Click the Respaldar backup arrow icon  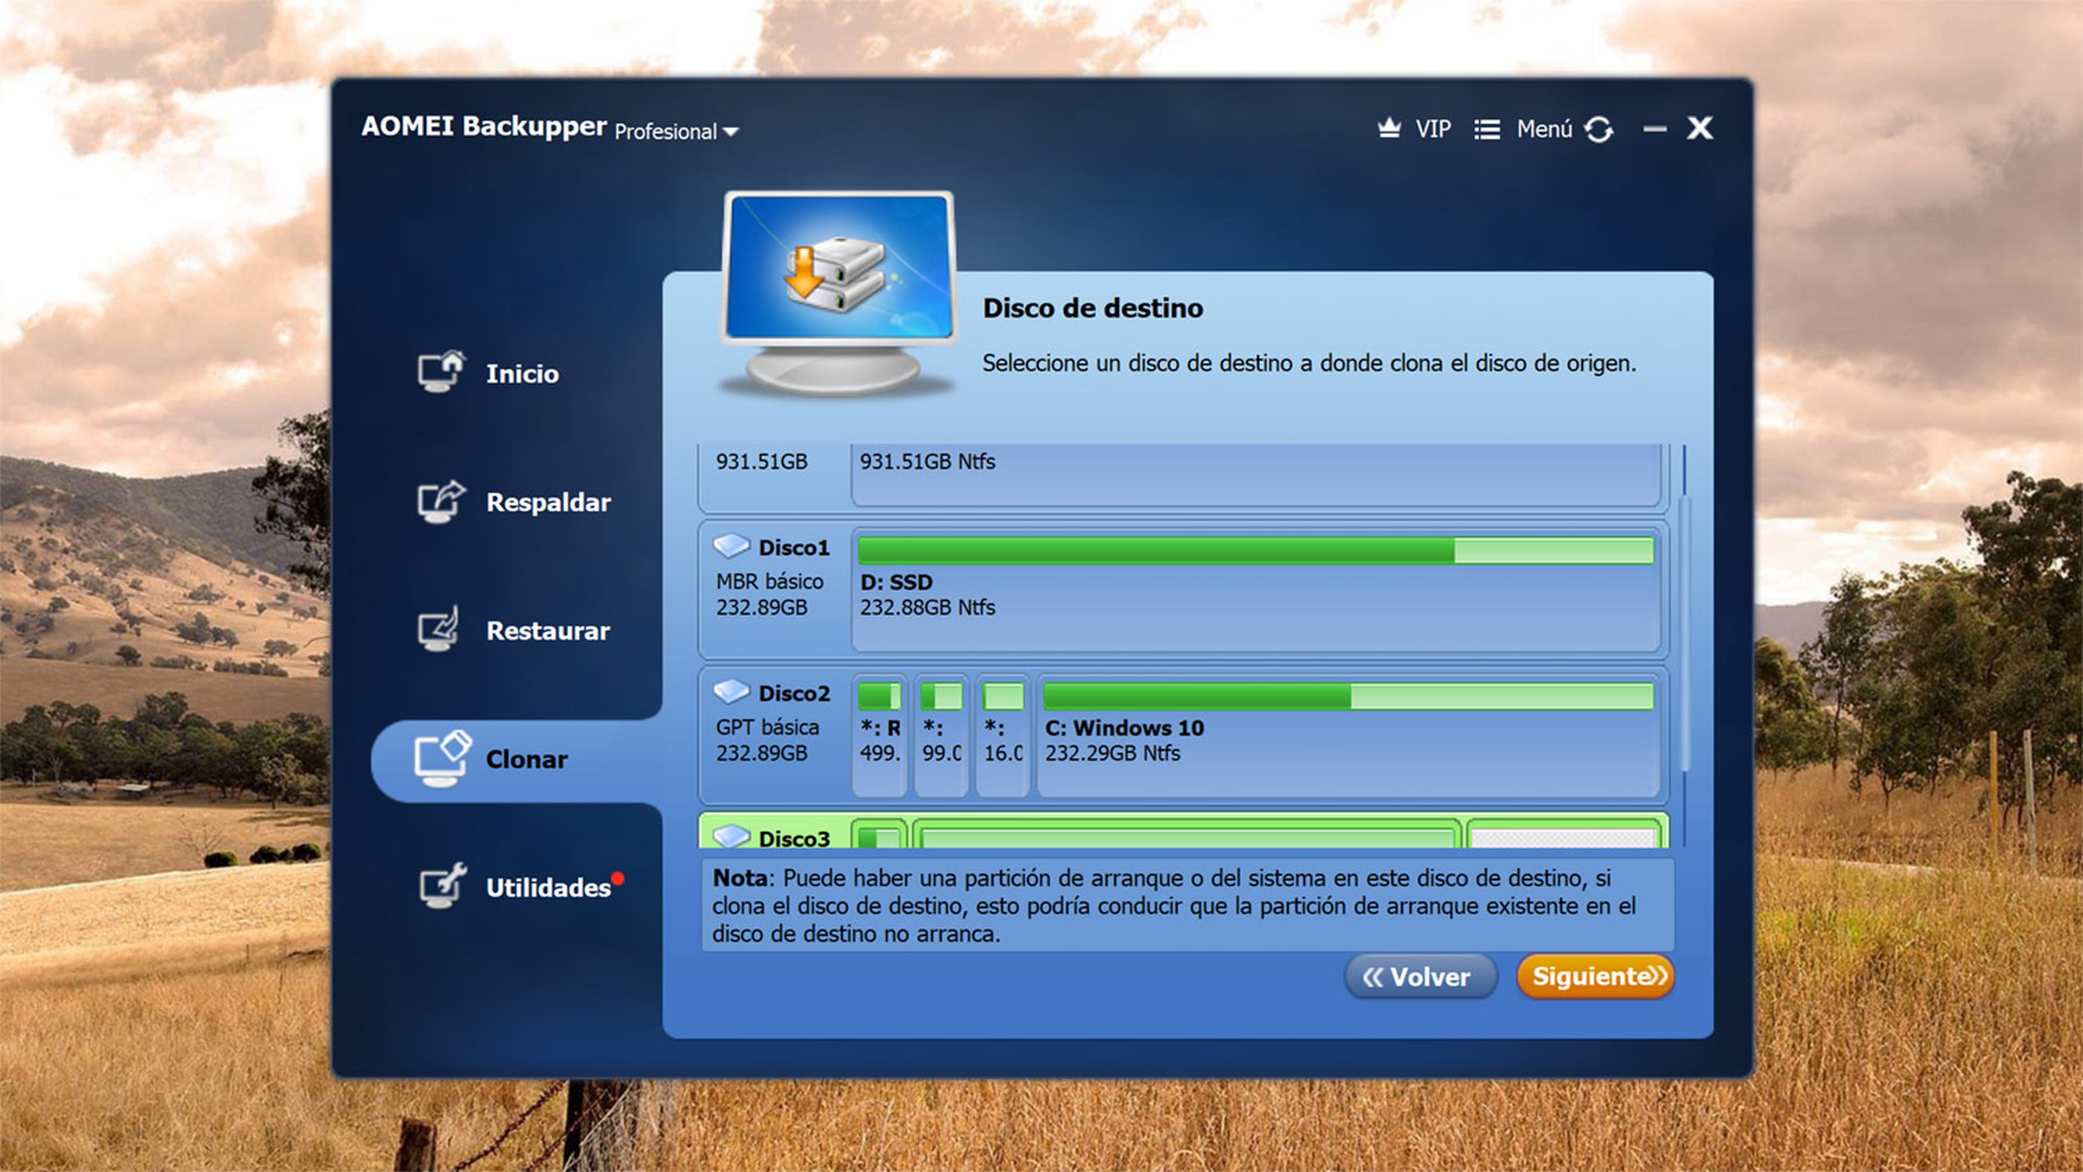coord(442,501)
